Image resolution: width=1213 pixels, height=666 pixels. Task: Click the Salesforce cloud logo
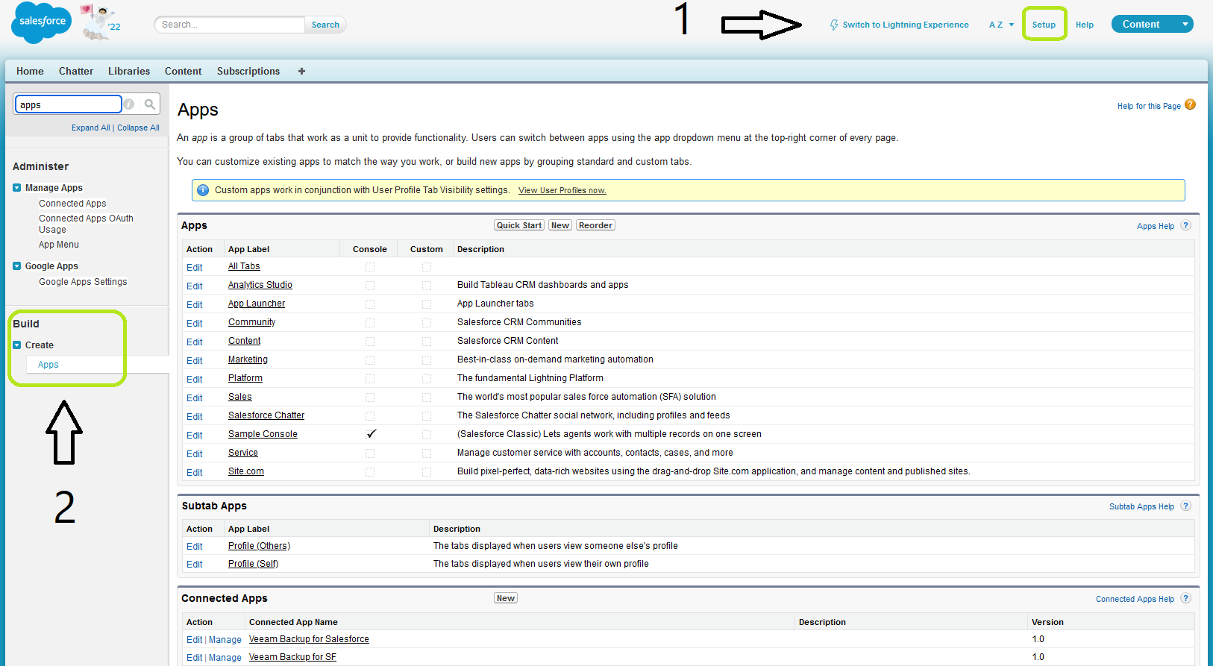[42, 22]
